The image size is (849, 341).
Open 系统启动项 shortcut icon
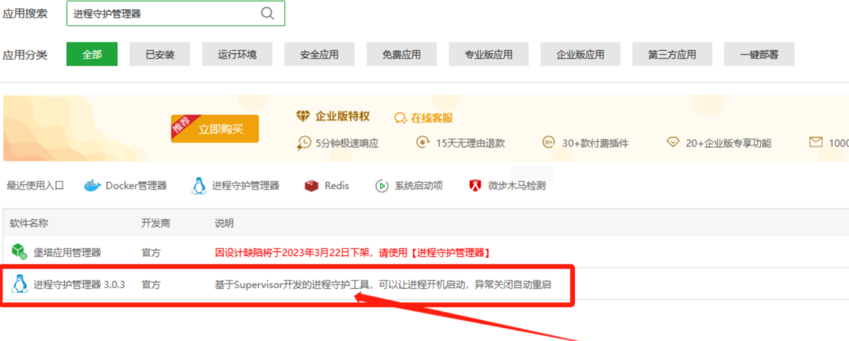tap(381, 186)
